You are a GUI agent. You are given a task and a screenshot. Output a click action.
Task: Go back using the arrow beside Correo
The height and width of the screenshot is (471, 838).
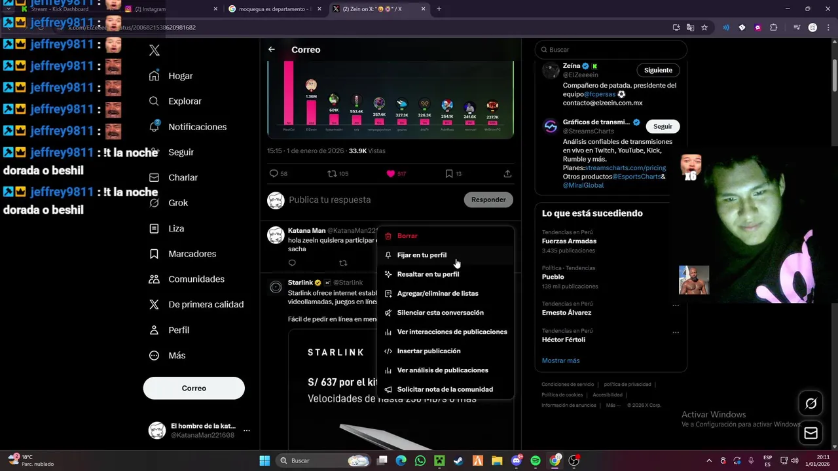(x=272, y=50)
